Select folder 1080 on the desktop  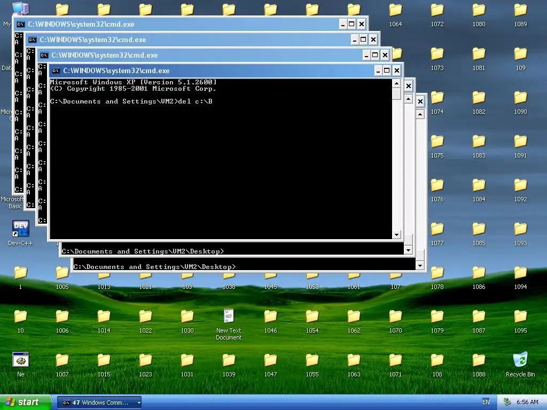(x=479, y=15)
